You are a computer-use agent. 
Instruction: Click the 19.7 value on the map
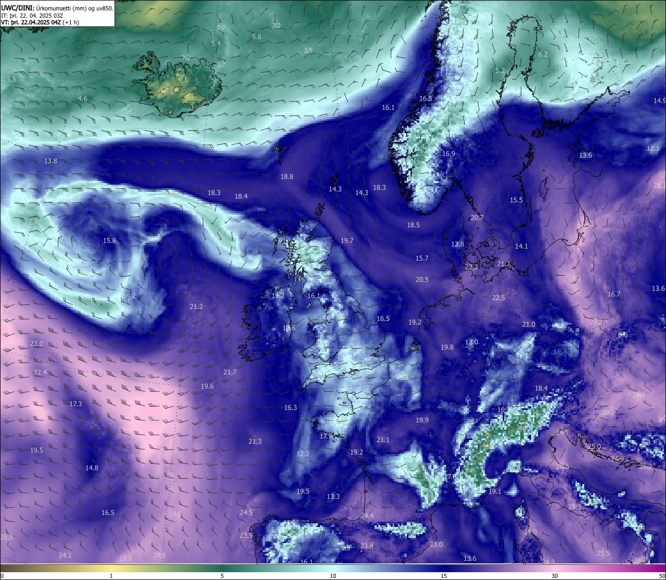(347, 241)
